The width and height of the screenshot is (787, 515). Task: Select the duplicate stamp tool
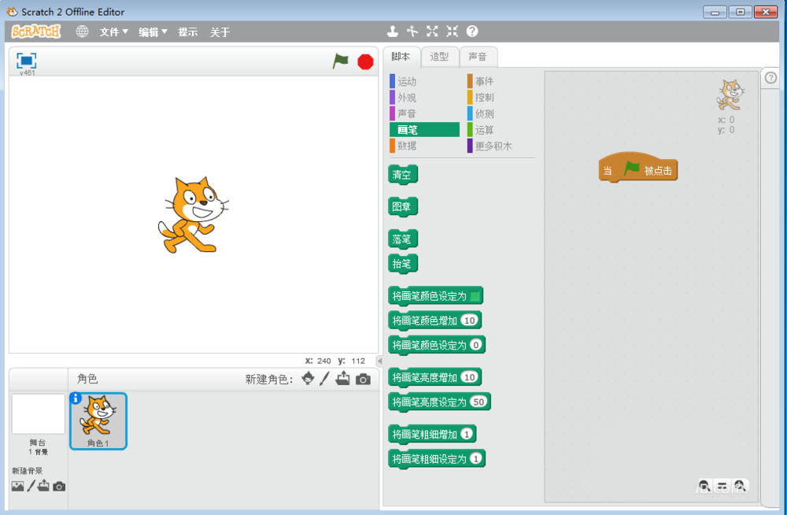[x=393, y=31]
